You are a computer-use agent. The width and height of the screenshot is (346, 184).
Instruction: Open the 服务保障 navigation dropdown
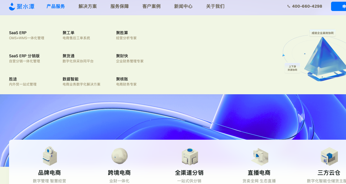coord(119,6)
